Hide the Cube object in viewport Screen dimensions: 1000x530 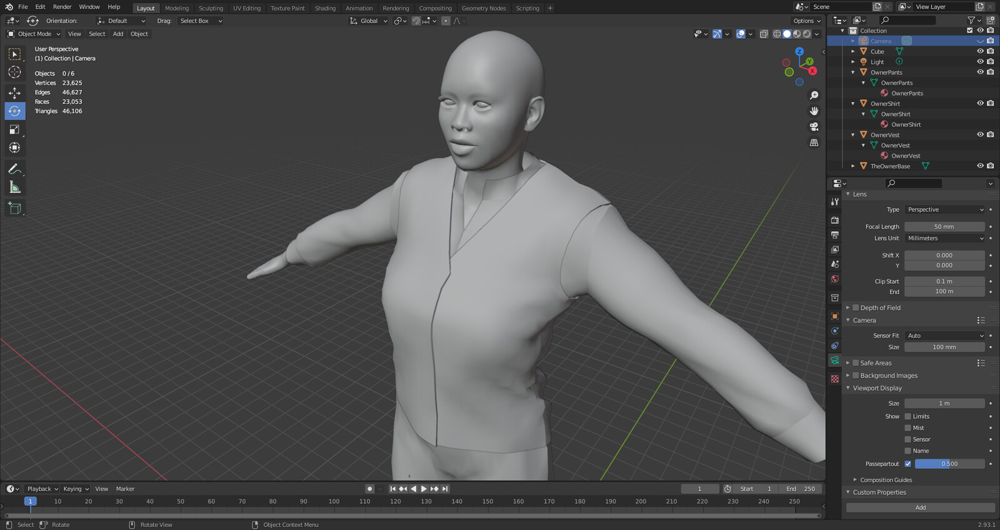(980, 51)
